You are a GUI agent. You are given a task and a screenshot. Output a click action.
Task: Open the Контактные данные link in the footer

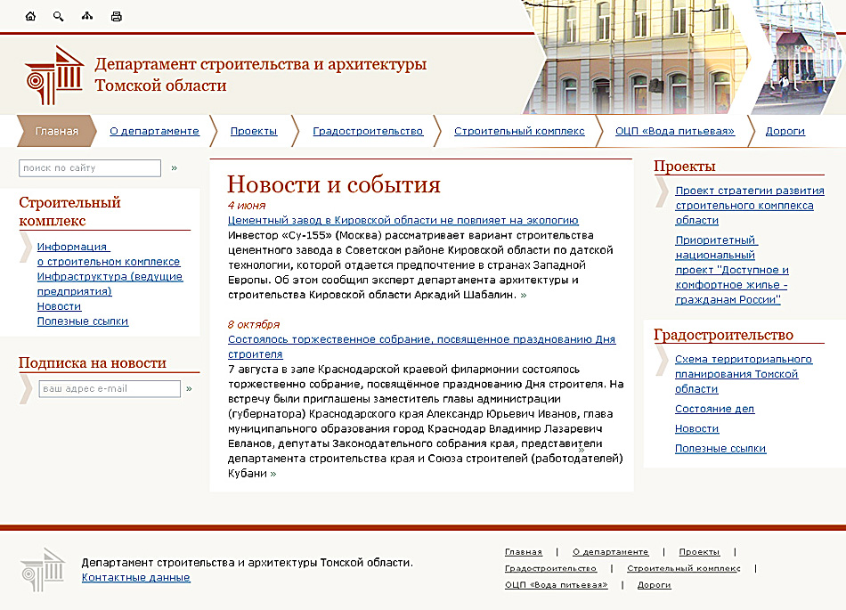pyautogui.click(x=135, y=577)
